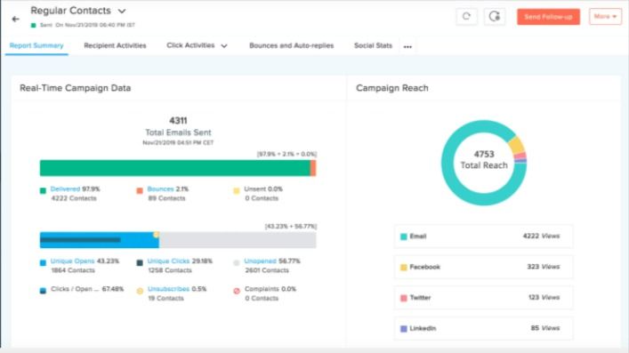Open the Recipient Activities tab
This screenshot has width=629, height=353.
point(115,45)
